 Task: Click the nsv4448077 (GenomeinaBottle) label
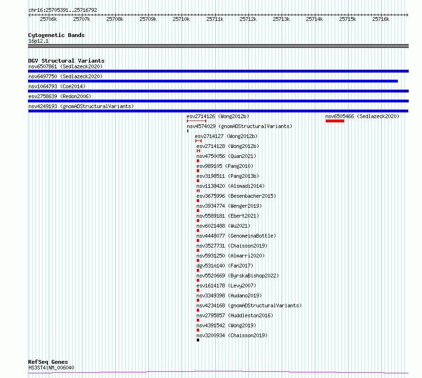[236, 236]
